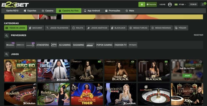
Task: Filter by the PÔQUER category
Action: [x=181, y=28]
